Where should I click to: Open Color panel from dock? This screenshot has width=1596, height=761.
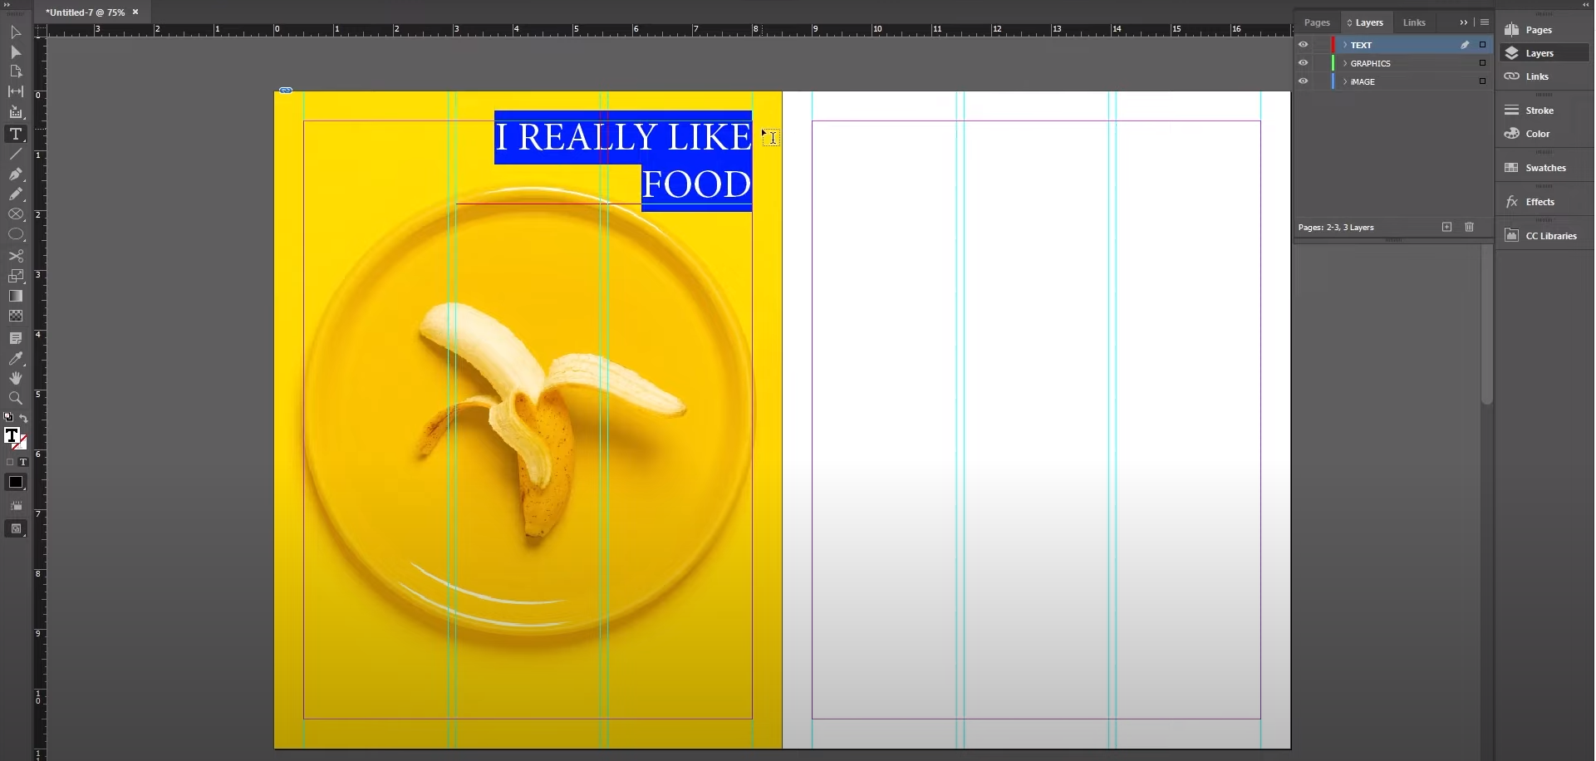[x=1544, y=134]
